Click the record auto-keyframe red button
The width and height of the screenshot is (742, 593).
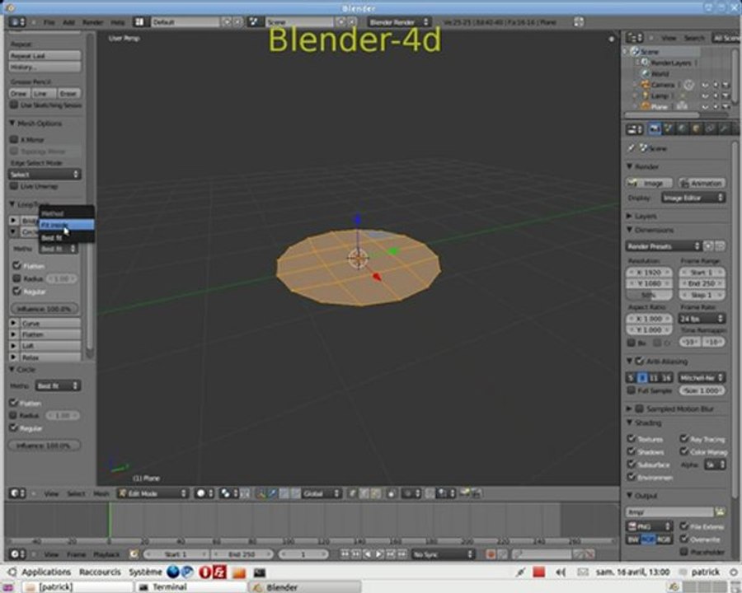click(491, 553)
